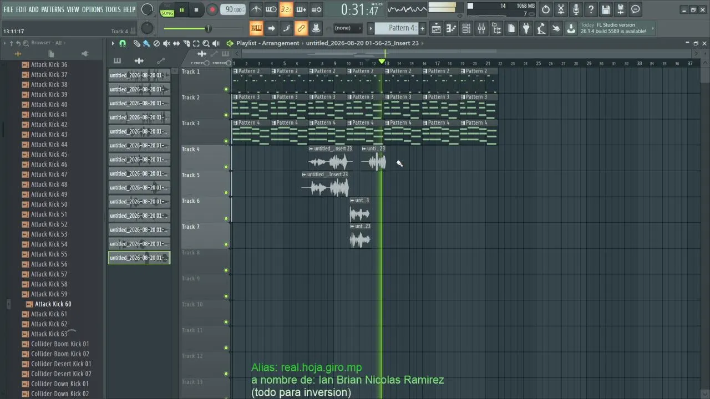Screen dimensions: 710x399
Task: Click the main pitch knob
Action: pos(147,28)
